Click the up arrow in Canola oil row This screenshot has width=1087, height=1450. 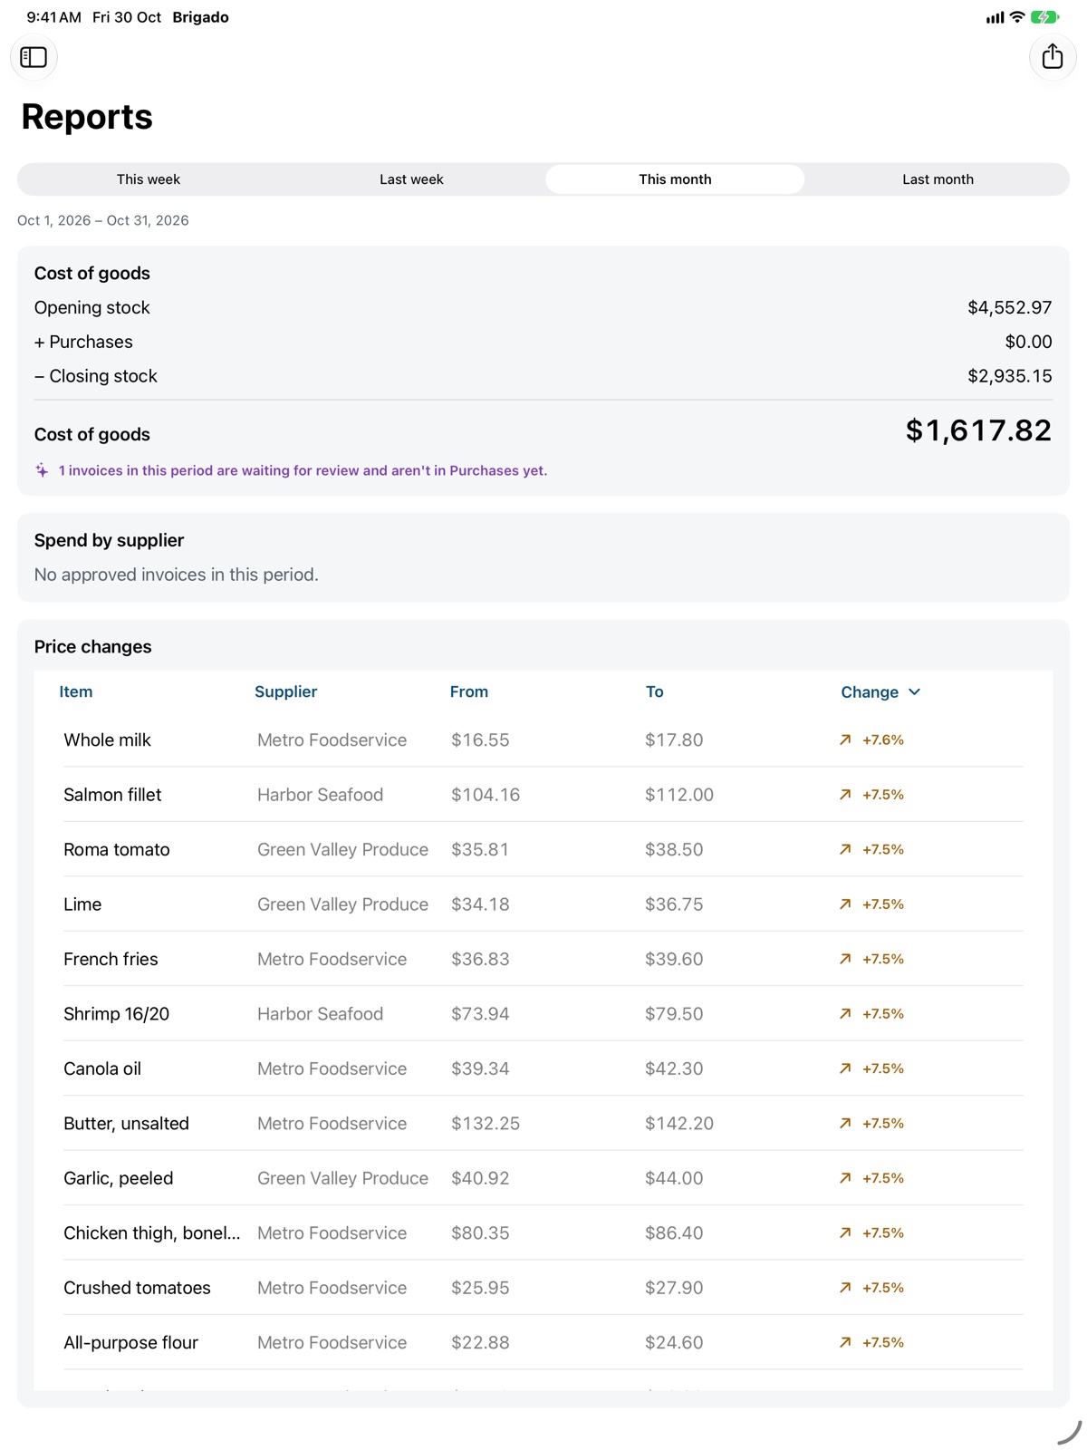(845, 1068)
